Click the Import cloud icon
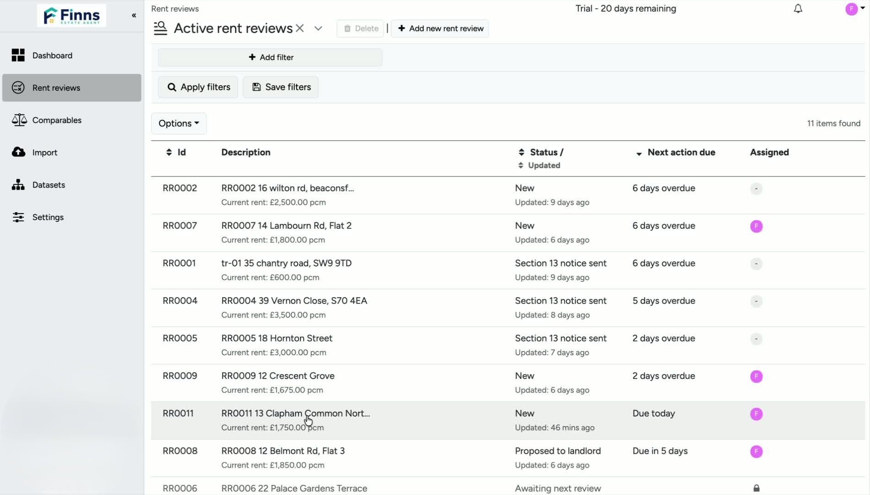The width and height of the screenshot is (870, 495). coord(18,152)
